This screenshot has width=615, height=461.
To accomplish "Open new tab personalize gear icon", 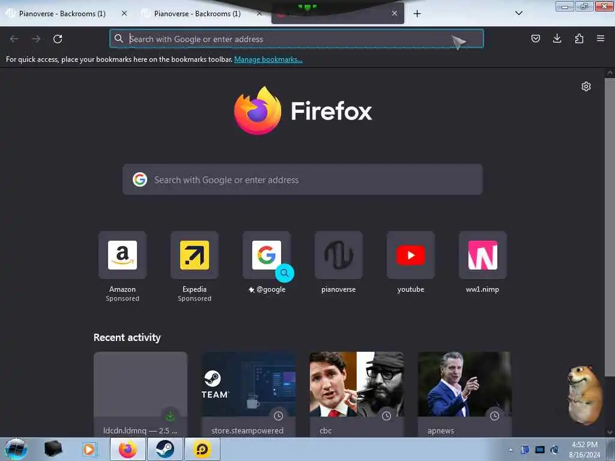I will [x=586, y=86].
